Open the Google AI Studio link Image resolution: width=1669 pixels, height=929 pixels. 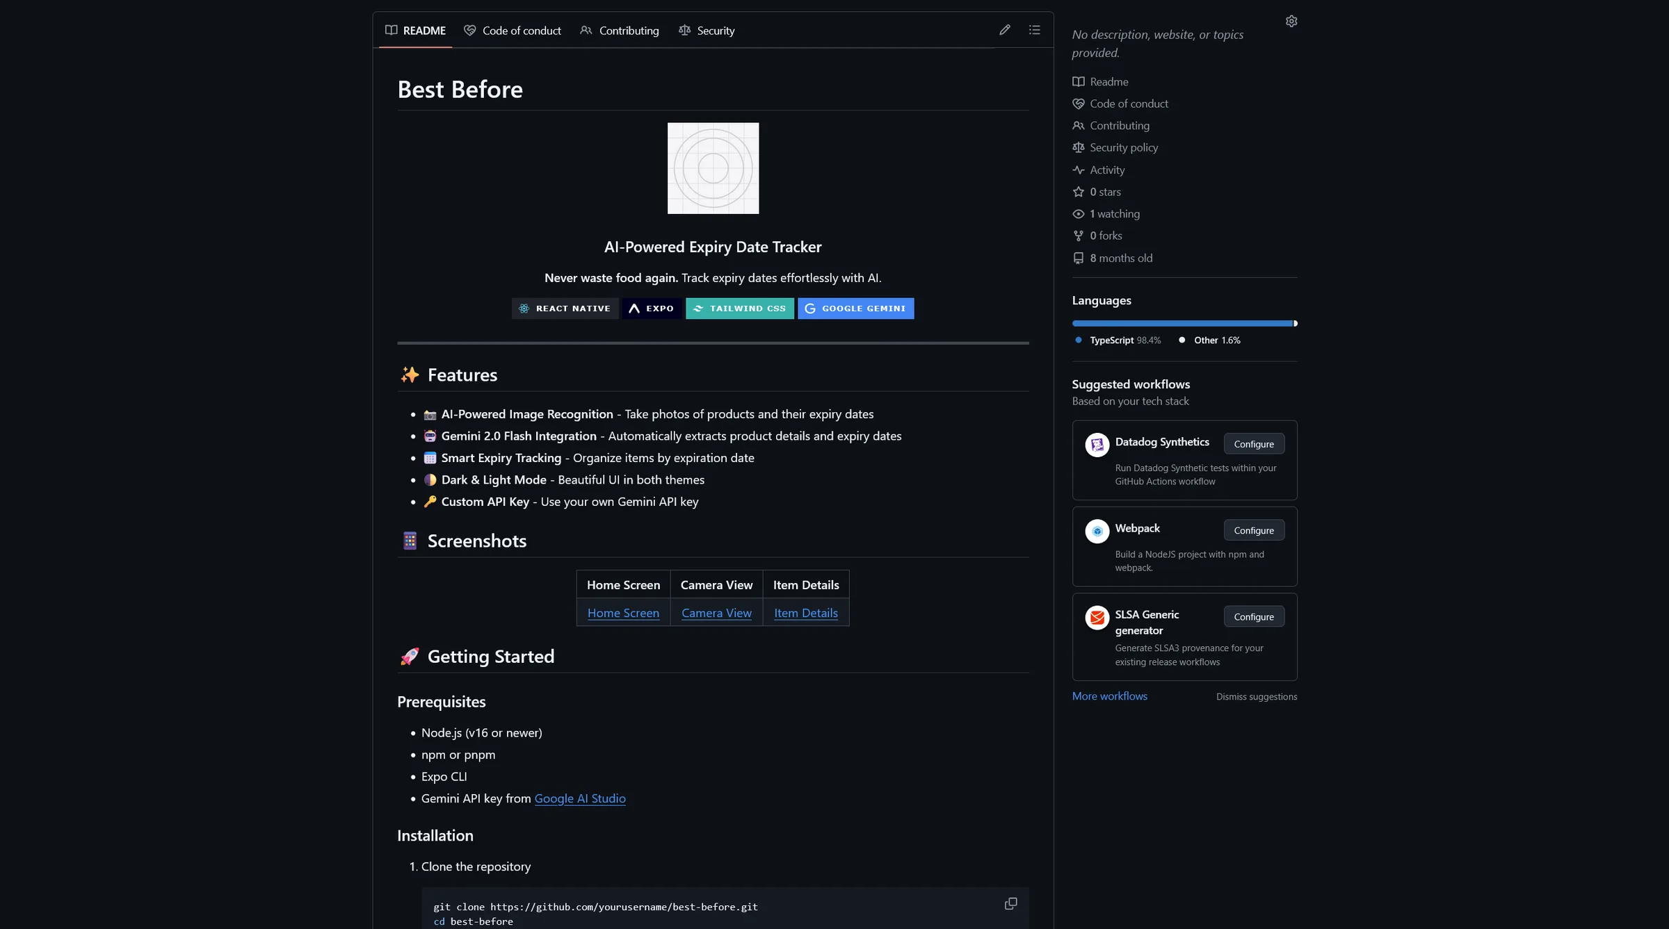[x=580, y=799]
